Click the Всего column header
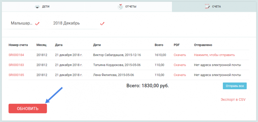The height and width of the screenshot is (122, 258). [x=159, y=45]
